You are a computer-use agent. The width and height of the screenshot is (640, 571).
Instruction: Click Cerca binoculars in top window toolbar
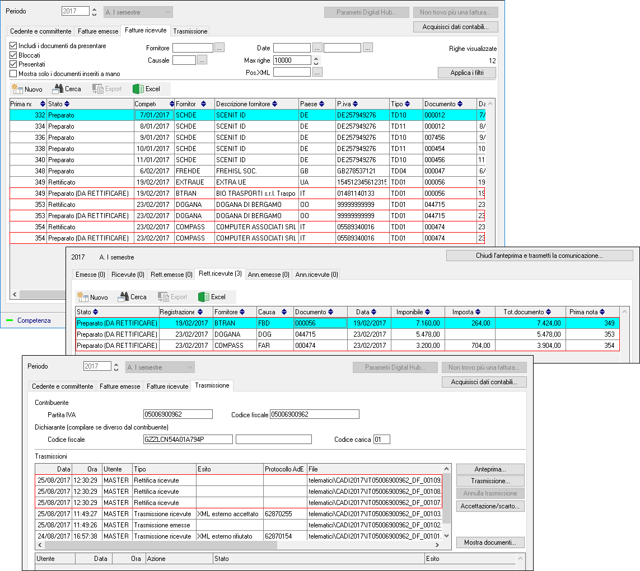(58, 89)
